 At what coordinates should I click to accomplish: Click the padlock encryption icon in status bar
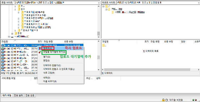[163, 100]
